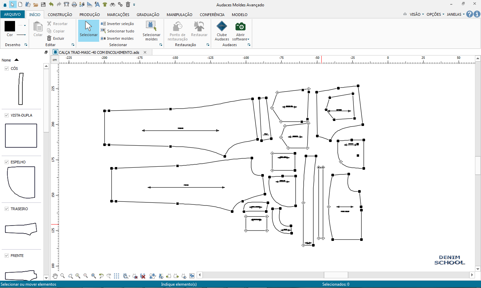
Task: Click the binoculars search icon
Action: click(113, 5)
